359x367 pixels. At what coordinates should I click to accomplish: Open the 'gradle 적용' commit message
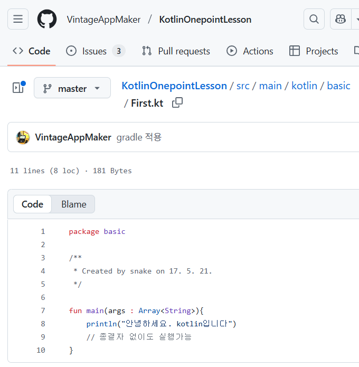[x=139, y=137]
